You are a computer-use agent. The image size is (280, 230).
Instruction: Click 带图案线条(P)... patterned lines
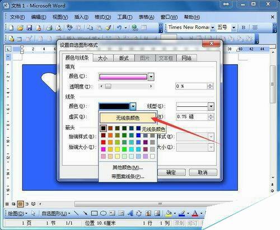(x=128, y=176)
